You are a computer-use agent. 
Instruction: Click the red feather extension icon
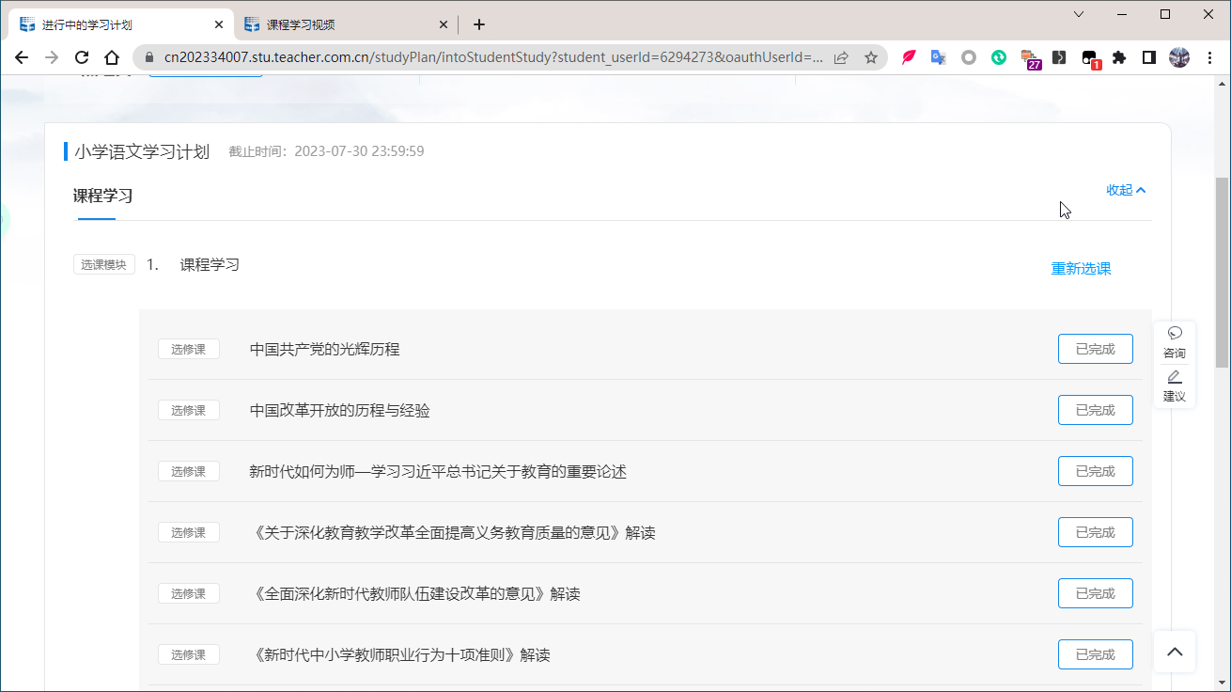tap(909, 57)
